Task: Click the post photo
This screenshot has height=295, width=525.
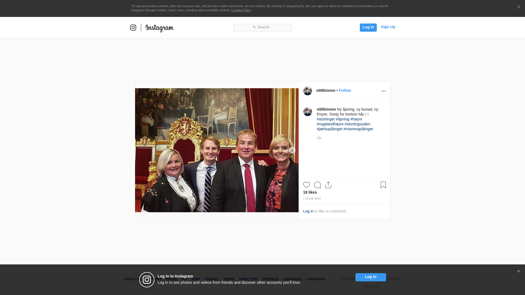Action: (217, 150)
